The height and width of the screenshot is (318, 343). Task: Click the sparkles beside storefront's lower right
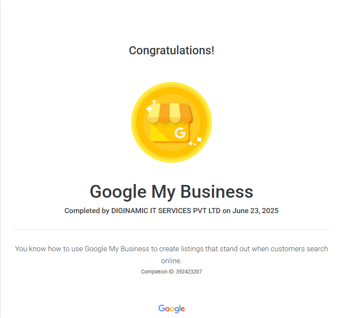(195, 141)
